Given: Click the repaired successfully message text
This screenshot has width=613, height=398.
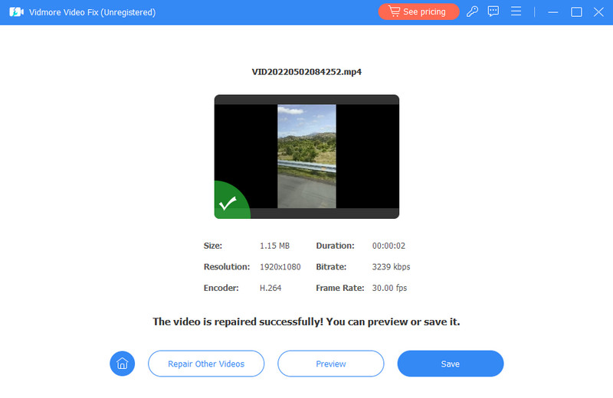Looking at the screenshot, I should click(x=306, y=321).
